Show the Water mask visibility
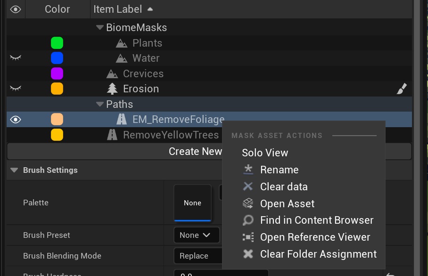This screenshot has width=428, height=276. (x=15, y=58)
